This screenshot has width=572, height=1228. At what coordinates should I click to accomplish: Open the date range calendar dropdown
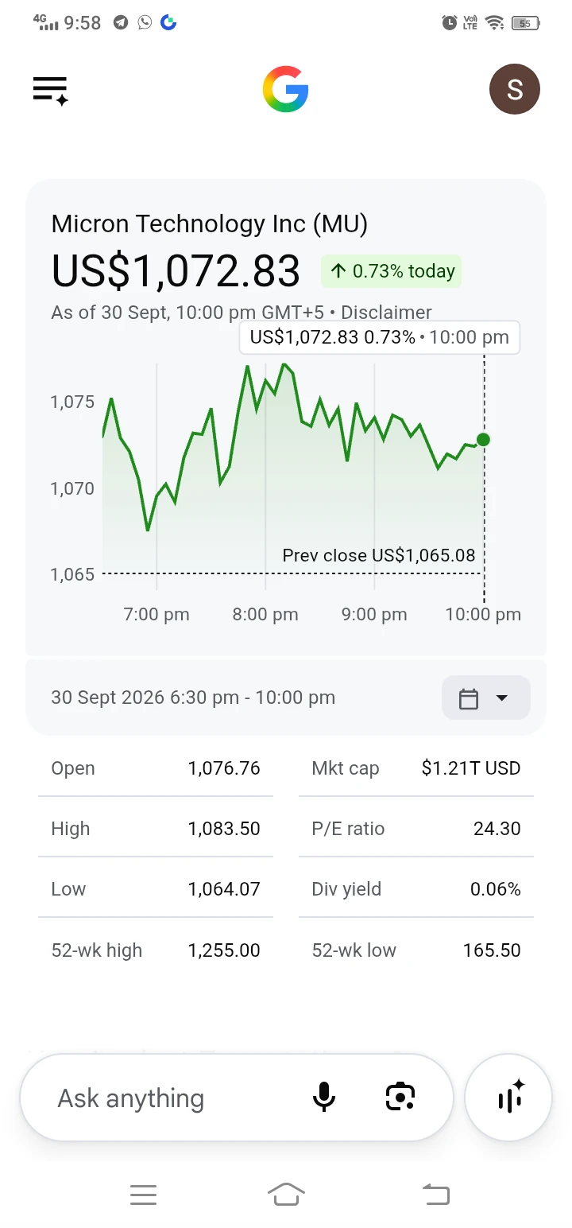485,698
